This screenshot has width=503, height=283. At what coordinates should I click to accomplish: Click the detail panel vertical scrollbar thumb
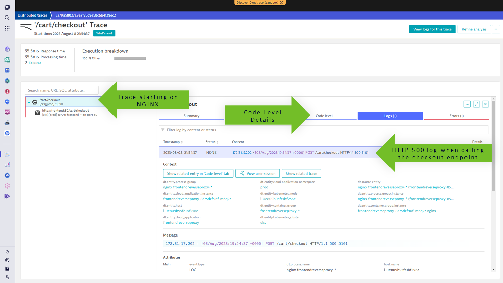(493, 146)
